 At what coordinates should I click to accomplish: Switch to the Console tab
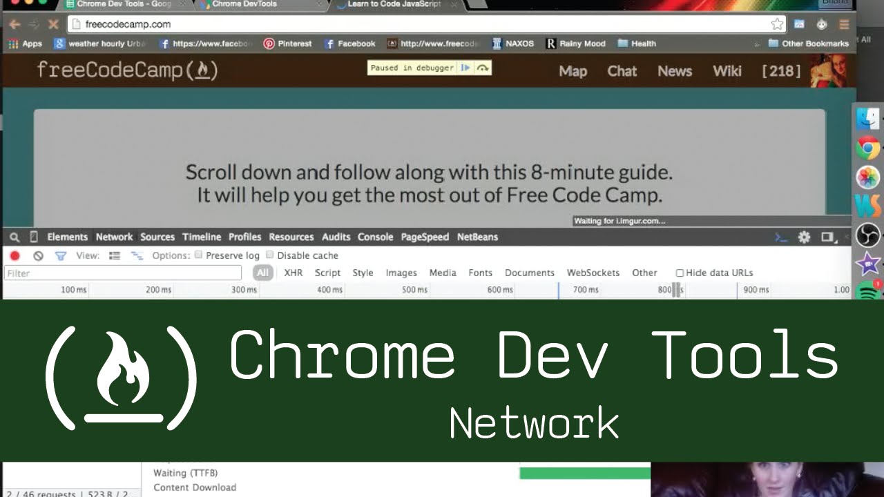pos(376,237)
